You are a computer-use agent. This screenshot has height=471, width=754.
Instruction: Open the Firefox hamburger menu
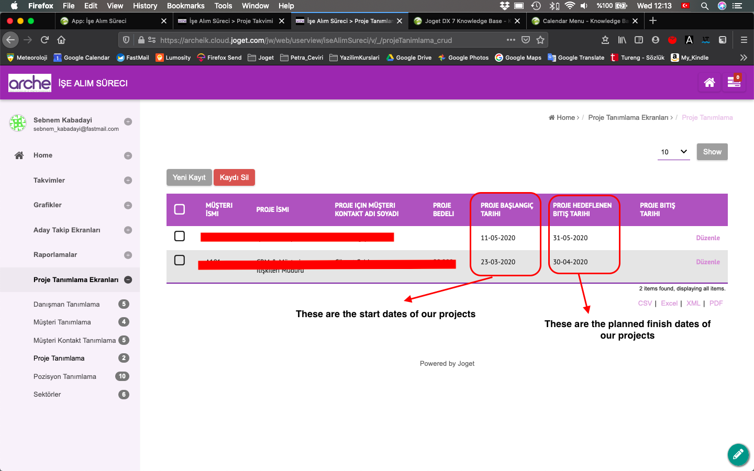click(744, 40)
